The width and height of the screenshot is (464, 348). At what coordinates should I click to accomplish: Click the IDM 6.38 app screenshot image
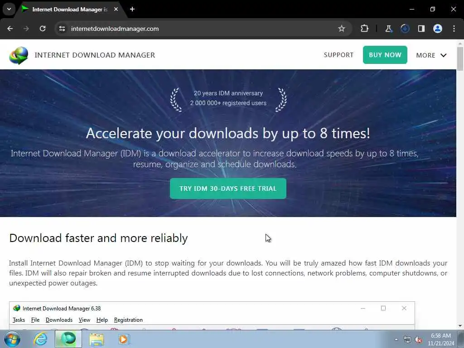212,315
